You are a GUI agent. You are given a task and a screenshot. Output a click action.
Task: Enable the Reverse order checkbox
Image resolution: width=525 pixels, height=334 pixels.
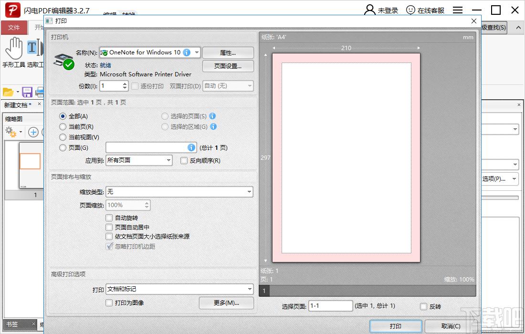click(184, 161)
